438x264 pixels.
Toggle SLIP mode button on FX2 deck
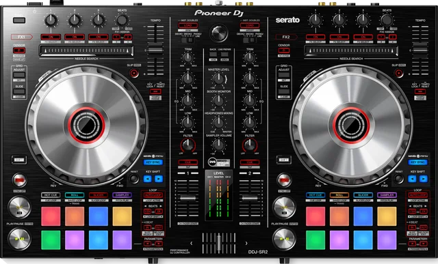[399, 73]
